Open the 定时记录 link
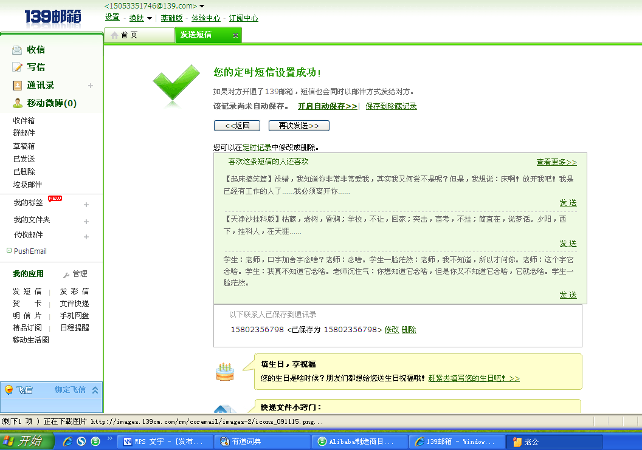 point(257,148)
